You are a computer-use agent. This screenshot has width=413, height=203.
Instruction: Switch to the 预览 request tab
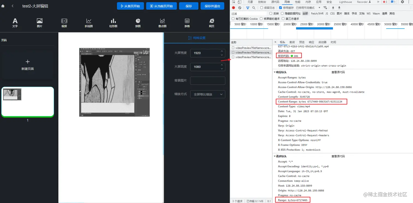(302, 42)
